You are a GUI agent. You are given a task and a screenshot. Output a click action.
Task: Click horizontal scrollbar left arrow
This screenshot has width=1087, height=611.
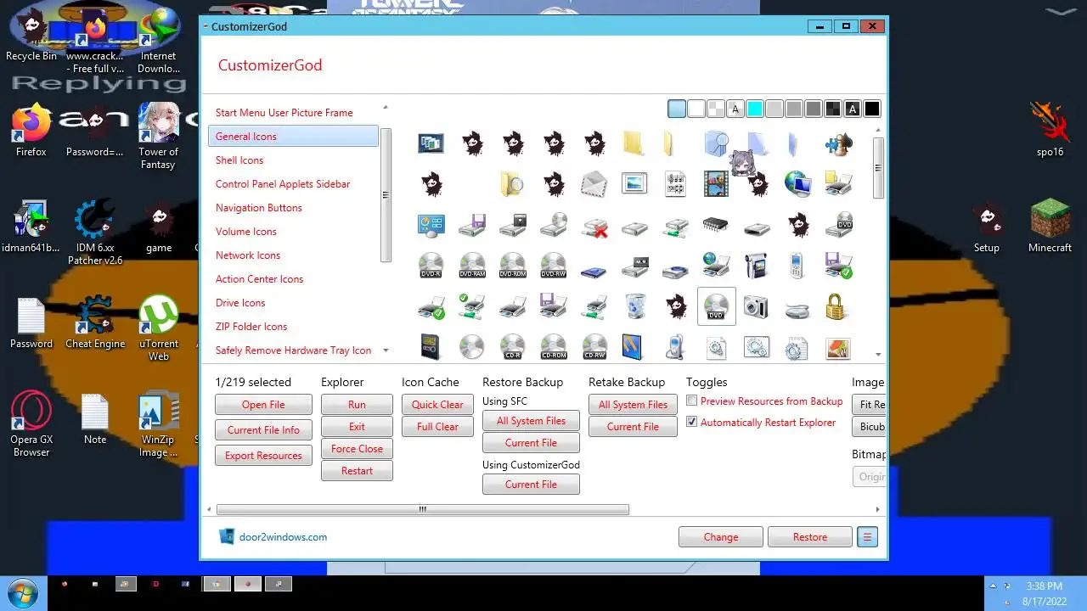click(x=210, y=510)
